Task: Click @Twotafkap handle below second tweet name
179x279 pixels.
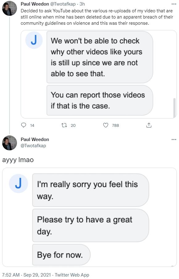Action: [x=33, y=146]
